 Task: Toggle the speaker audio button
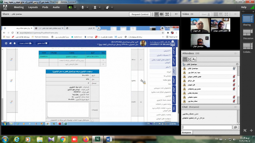coord(70,7)
